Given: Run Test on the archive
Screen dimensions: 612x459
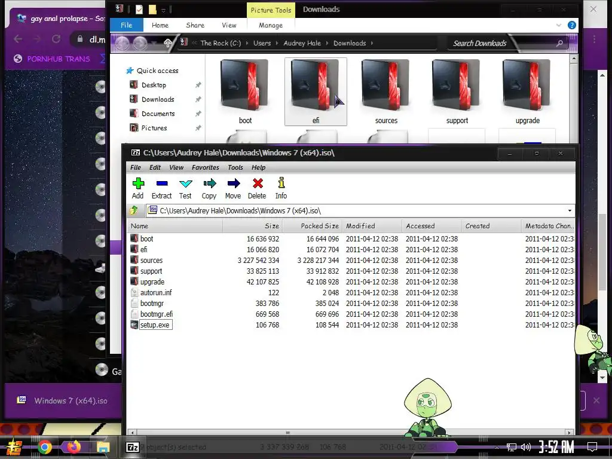Looking at the screenshot, I should [x=185, y=188].
